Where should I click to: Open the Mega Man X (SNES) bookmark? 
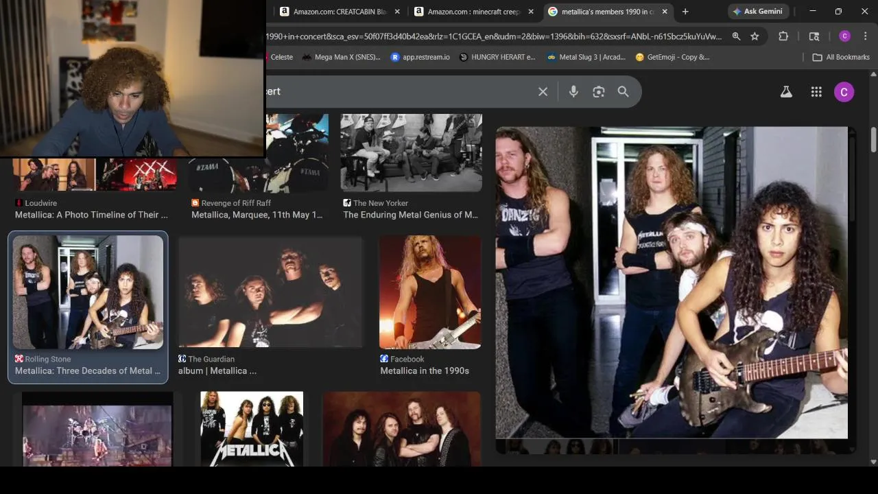[x=341, y=57]
